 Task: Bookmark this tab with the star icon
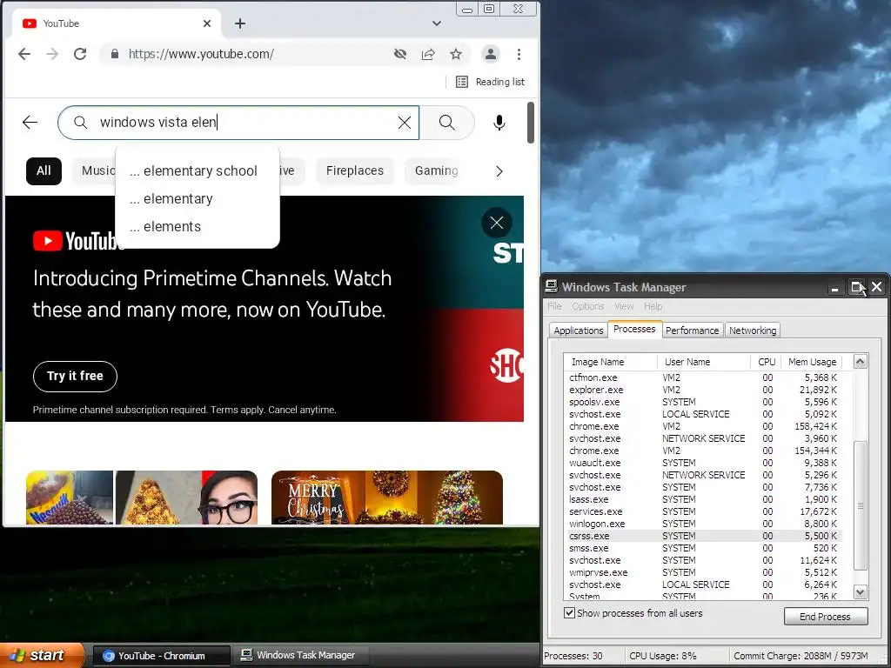pos(456,54)
